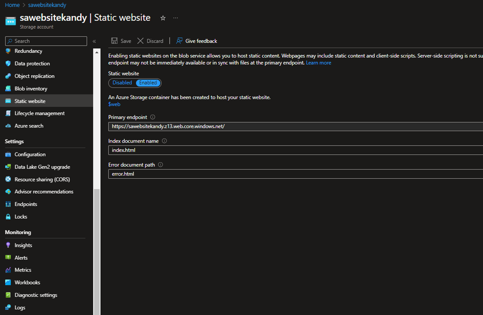Click the sidebar Search input field

46,41
